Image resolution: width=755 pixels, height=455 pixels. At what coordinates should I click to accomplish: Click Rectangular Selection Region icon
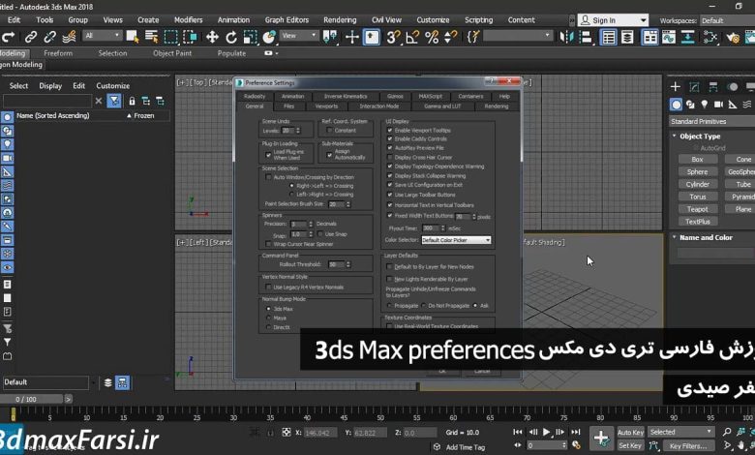pos(171,37)
